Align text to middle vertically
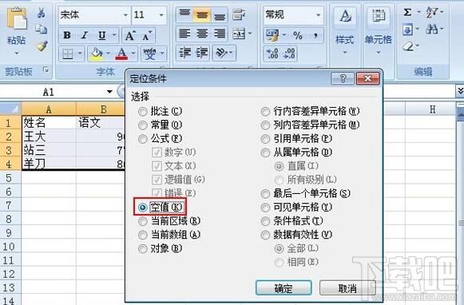464x305 pixels. [x=202, y=14]
